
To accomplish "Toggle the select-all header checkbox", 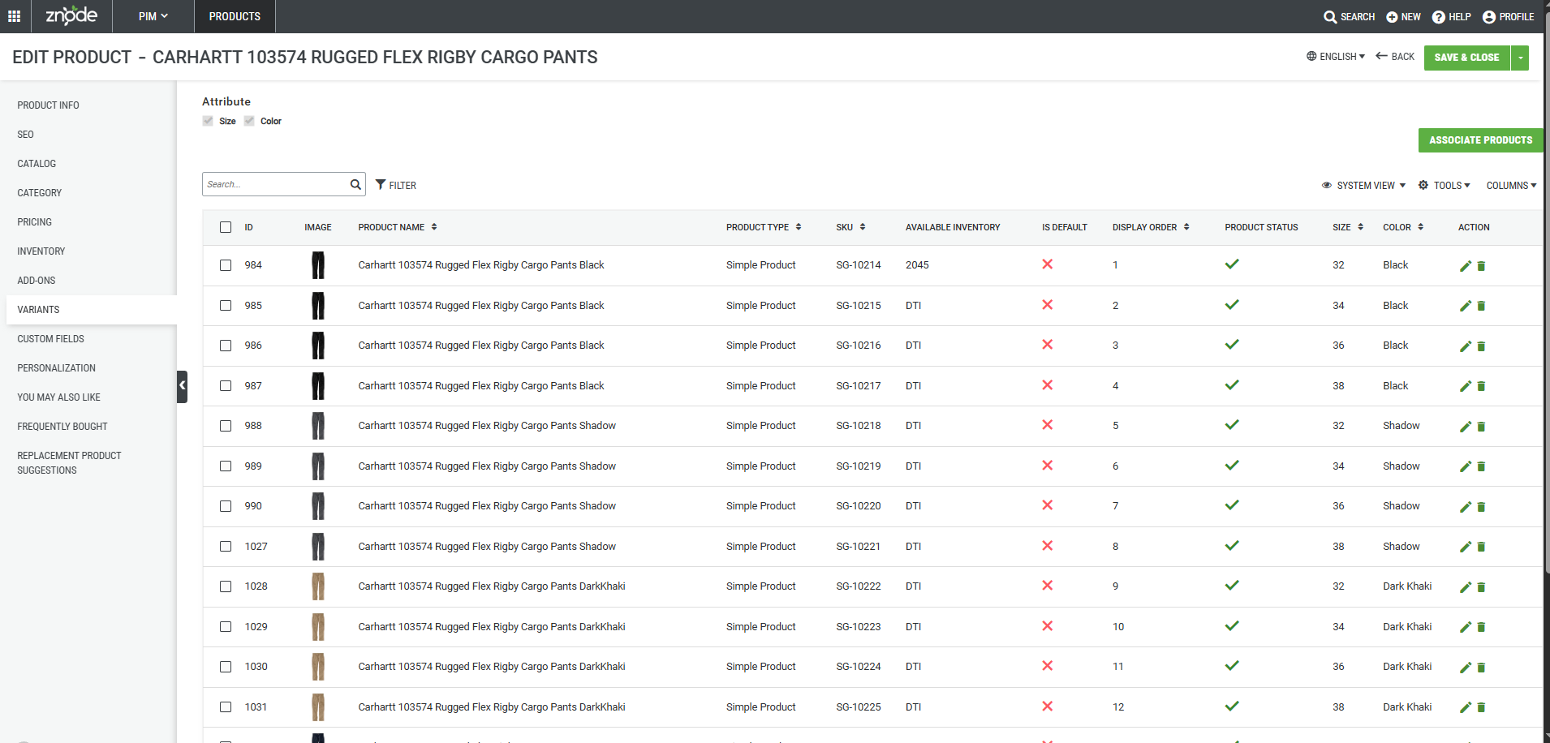I will [226, 227].
